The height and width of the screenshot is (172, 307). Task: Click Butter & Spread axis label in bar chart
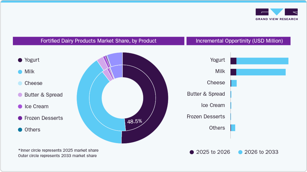(206, 94)
